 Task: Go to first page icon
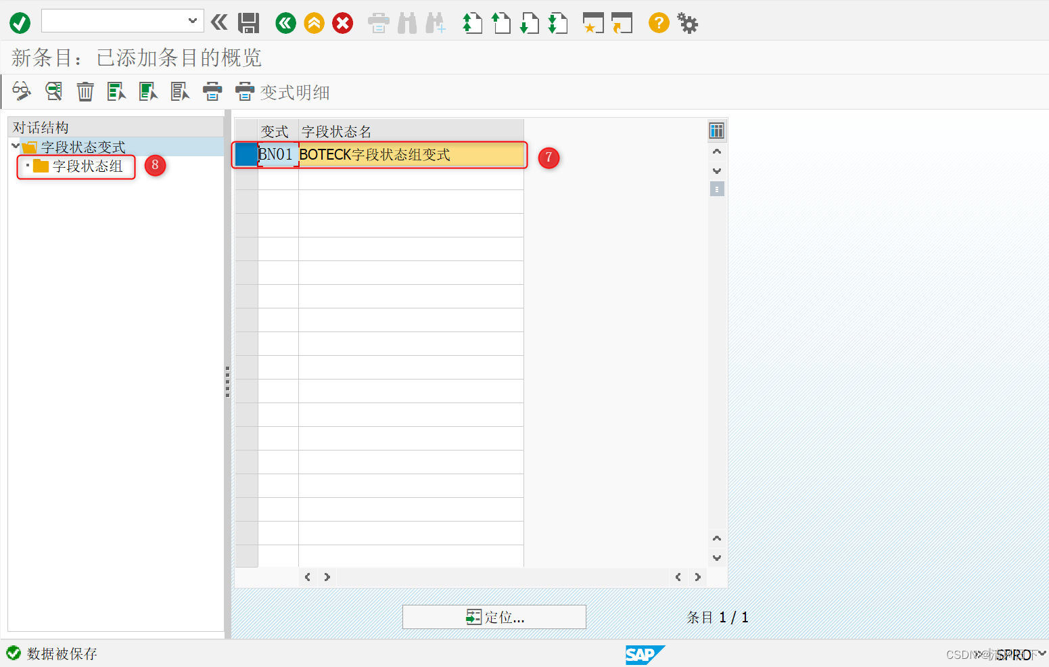point(472,24)
